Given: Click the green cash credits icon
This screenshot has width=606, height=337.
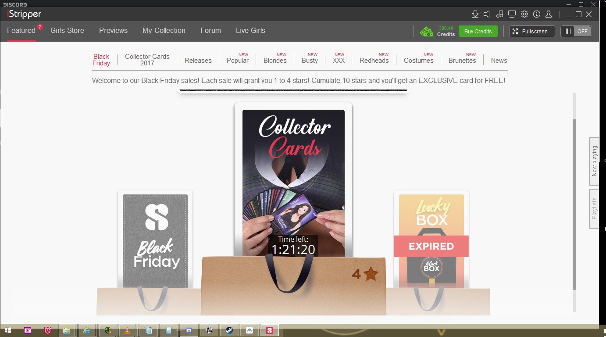Looking at the screenshot, I should tap(426, 31).
